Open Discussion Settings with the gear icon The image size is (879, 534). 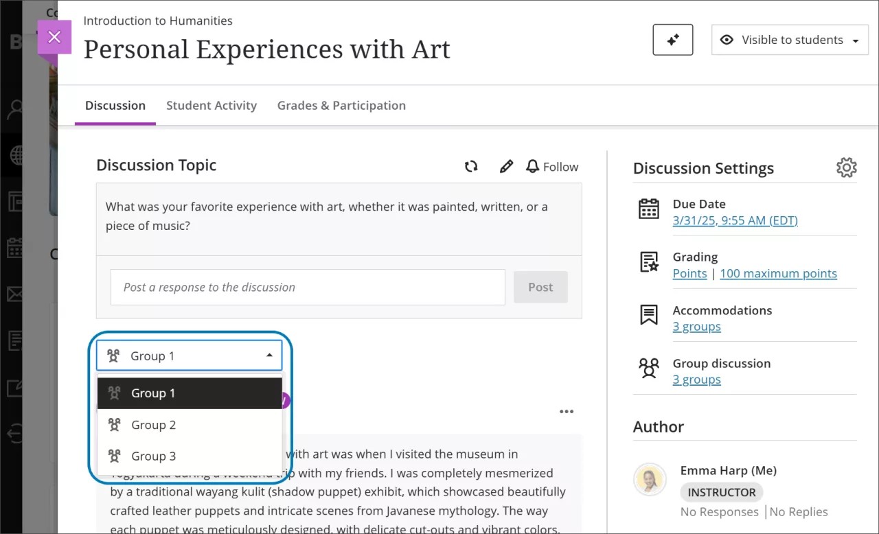click(x=847, y=167)
